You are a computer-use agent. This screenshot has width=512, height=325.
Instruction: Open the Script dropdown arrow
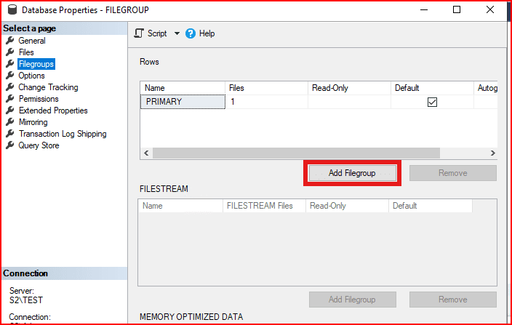click(177, 33)
